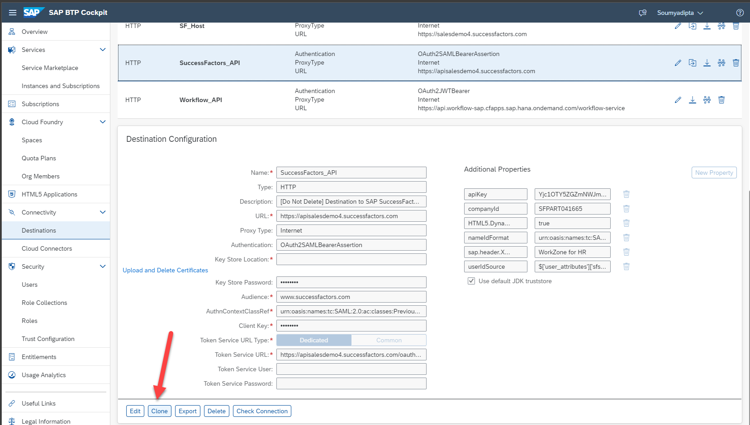Screen dimensions: 750x425
Task: Export SuccessFactors_API using row download icon
Action: (707, 63)
